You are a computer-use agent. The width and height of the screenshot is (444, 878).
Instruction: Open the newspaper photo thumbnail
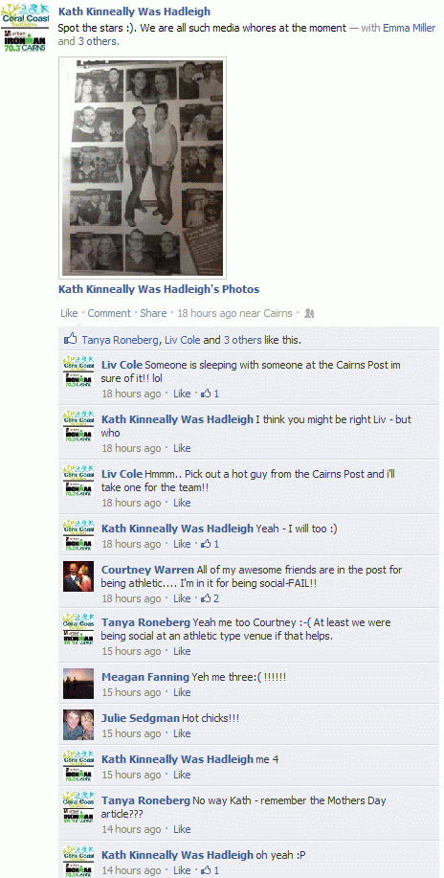pyautogui.click(x=143, y=168)
